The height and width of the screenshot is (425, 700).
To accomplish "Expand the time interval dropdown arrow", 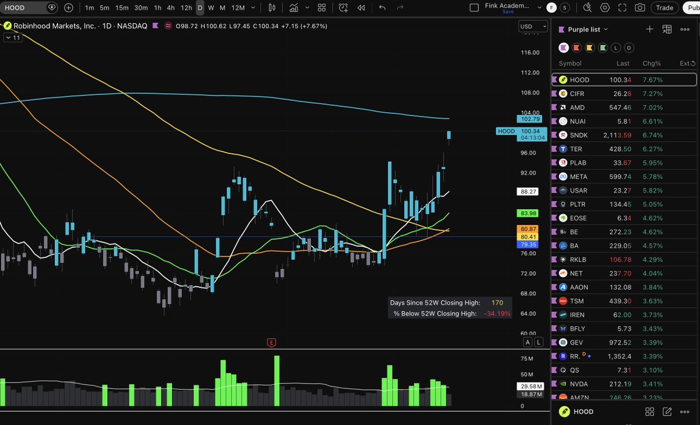I will [x=254, y=8].
